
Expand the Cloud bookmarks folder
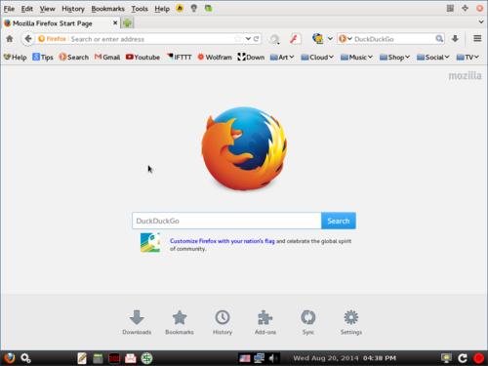pyautogui.click(x=317, y=58)
